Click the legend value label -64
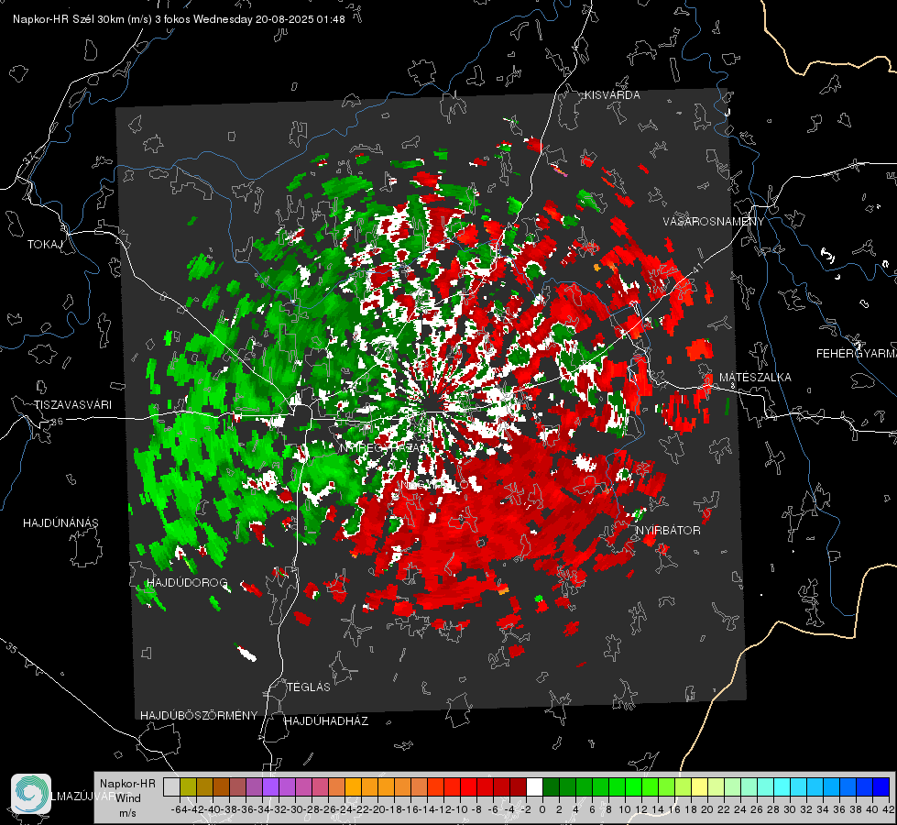 pyautogui.click(x=180, y=809)
